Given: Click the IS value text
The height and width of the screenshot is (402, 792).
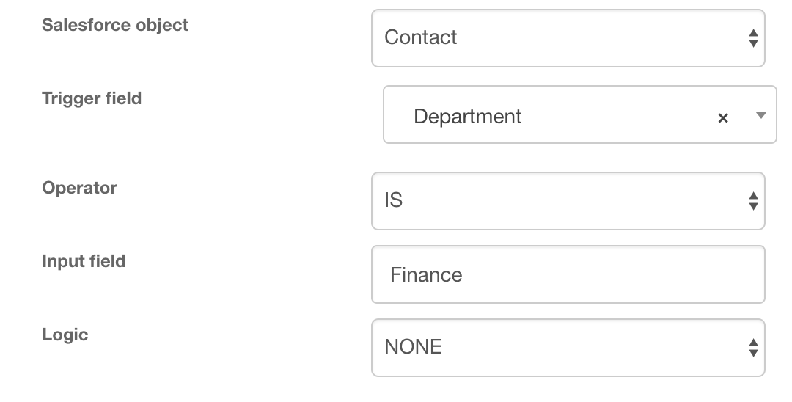Looking at the screenshot, I should click(393, 200).
